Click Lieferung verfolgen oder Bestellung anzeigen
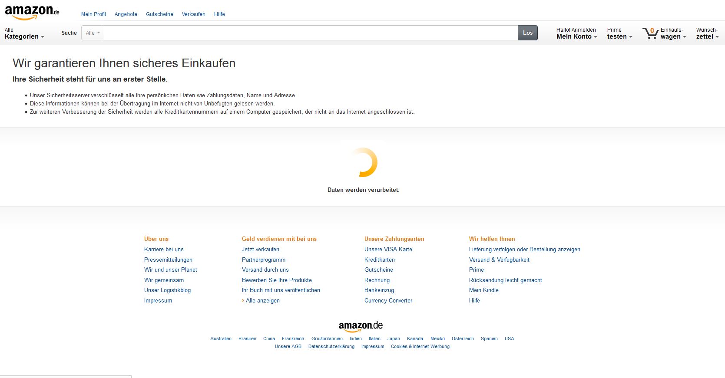The width and height of the screenshot is (725, 378). pos(525,250)
